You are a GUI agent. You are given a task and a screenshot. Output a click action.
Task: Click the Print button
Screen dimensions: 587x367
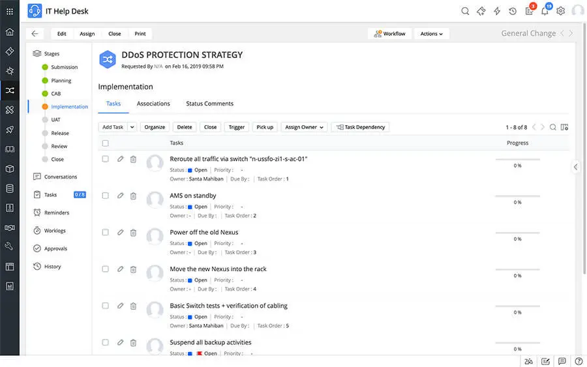[x=140, y=34]
